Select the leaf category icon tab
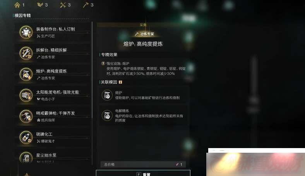Screen dimensions: 305x176 click(x=40, y=5)
